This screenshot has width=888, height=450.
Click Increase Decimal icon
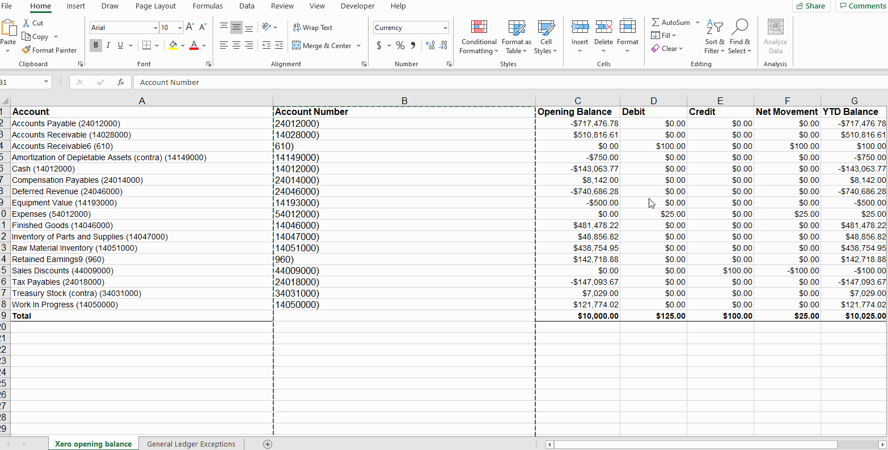coord(430,45)
